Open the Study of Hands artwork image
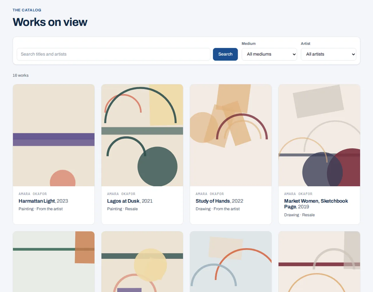The width and height of the screenshot is (373, 292). click(231, 135)
